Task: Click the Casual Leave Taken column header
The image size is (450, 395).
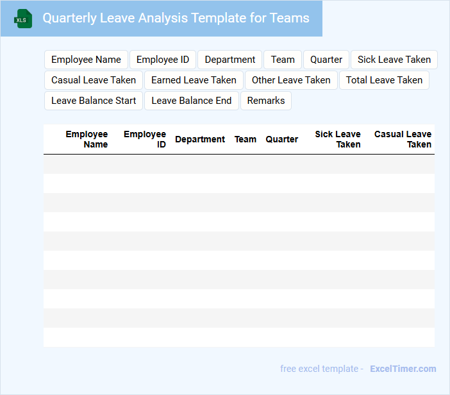Action: coord(403,139)
